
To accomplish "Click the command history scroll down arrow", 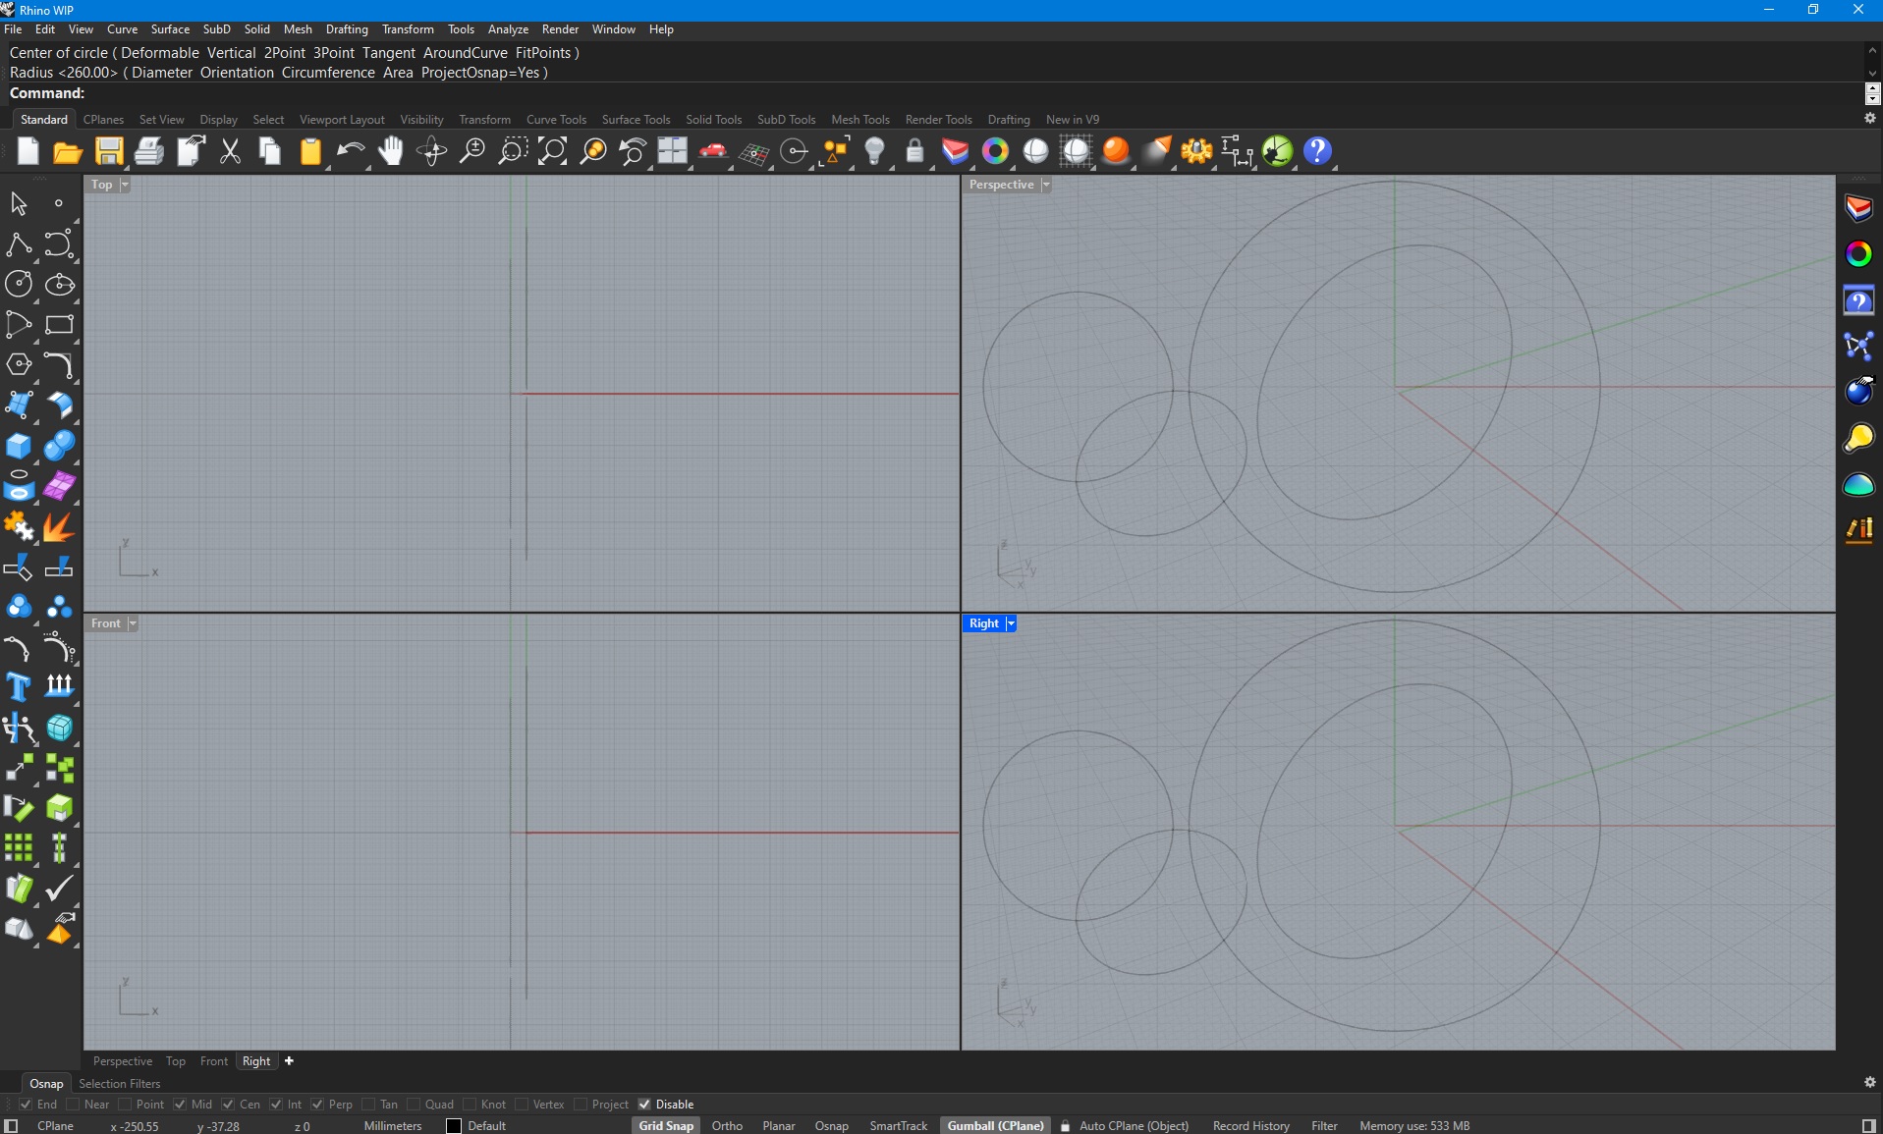I will point(1872,73).
